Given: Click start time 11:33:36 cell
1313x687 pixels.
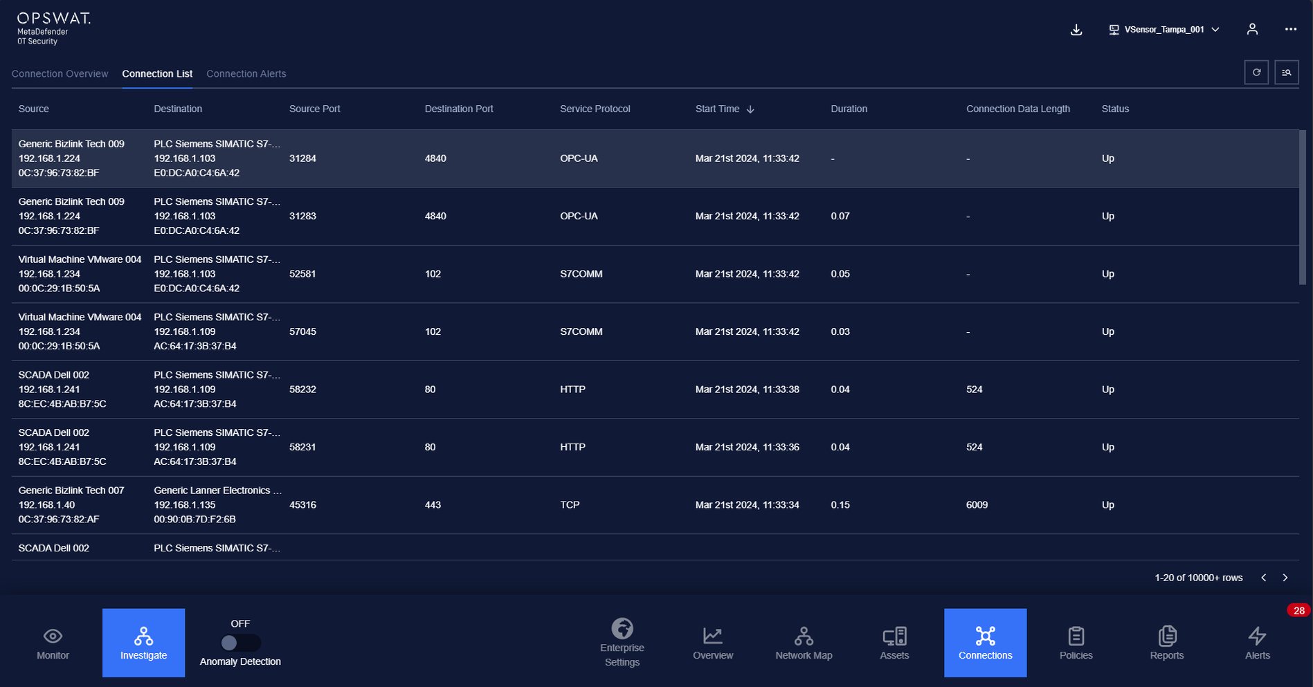Looking at the screenshot, I should (x=747, y=448).
